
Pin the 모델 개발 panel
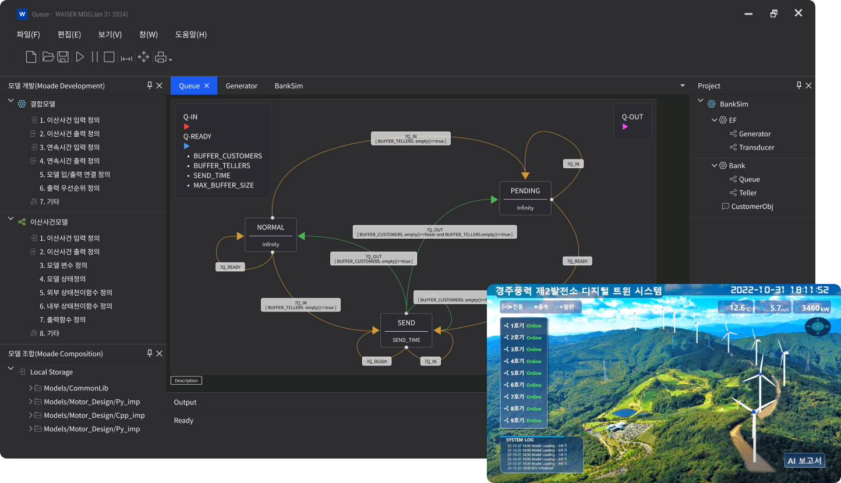coord(150,86)
